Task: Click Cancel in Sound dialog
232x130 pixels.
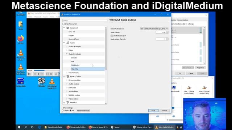Action: [x=191, y=73]
